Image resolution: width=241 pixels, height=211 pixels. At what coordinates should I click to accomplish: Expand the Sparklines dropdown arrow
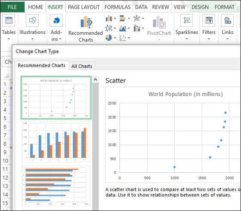pyautogui.click(x=187, y=39)
